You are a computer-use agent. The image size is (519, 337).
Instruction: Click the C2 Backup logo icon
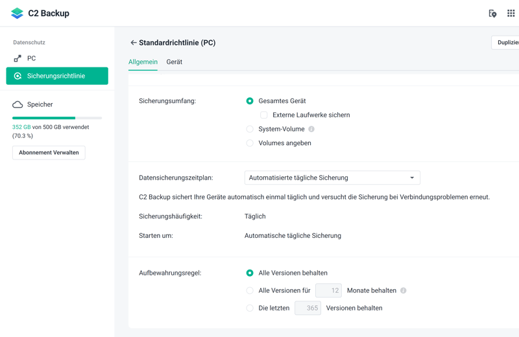click(x=17, y=13)
